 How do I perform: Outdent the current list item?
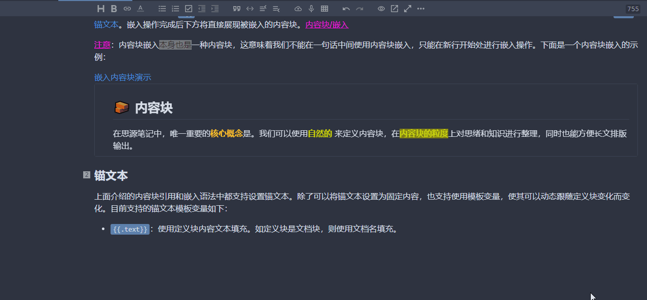[x=202, y=9]
